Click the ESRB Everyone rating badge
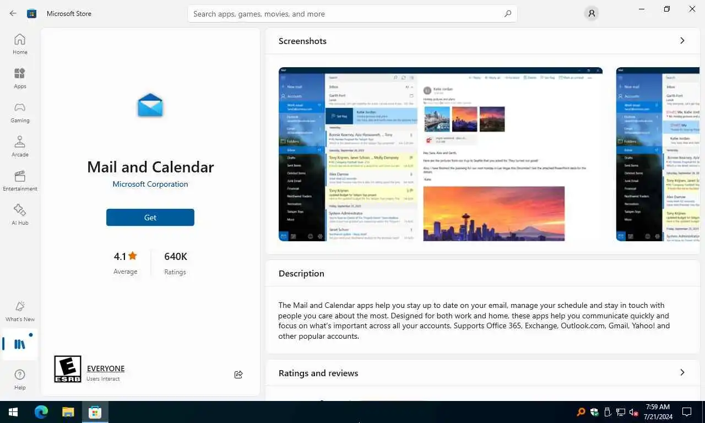Image resolution: width=705 pixels, height=423 pixels. click(68, 369)
